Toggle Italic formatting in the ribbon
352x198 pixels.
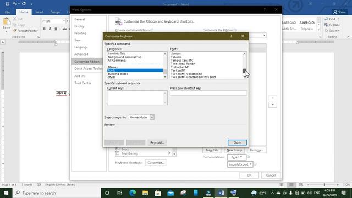(x=50, y=29)
